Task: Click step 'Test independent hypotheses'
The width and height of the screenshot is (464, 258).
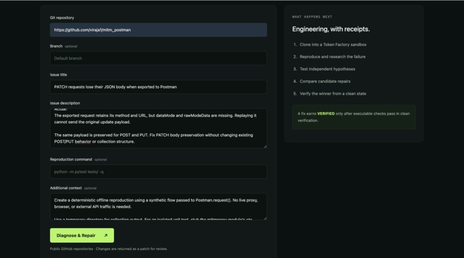Action: point(328,69)
